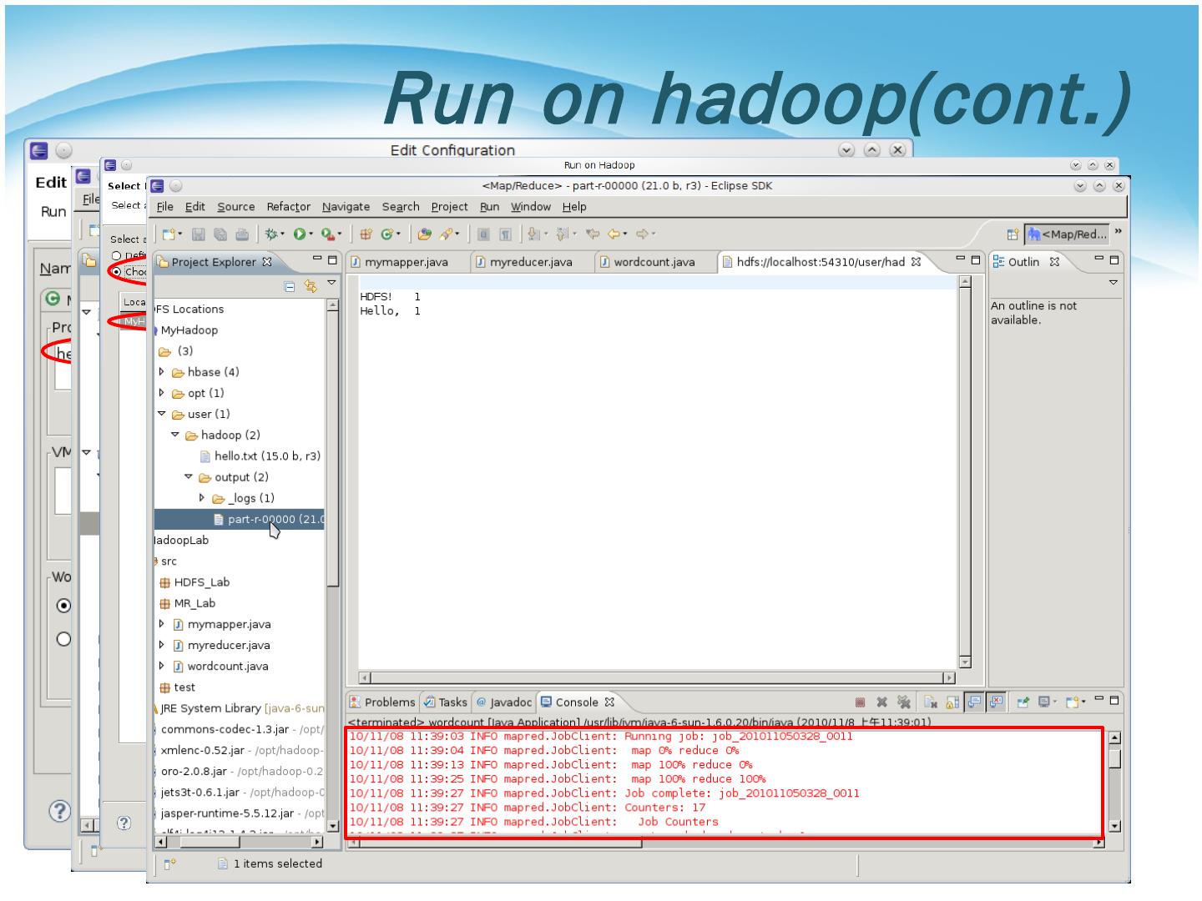The width and height of the screenshot is (1202, 901).
Task: Click the Run External Tools icon
Action: click(329, 234)
